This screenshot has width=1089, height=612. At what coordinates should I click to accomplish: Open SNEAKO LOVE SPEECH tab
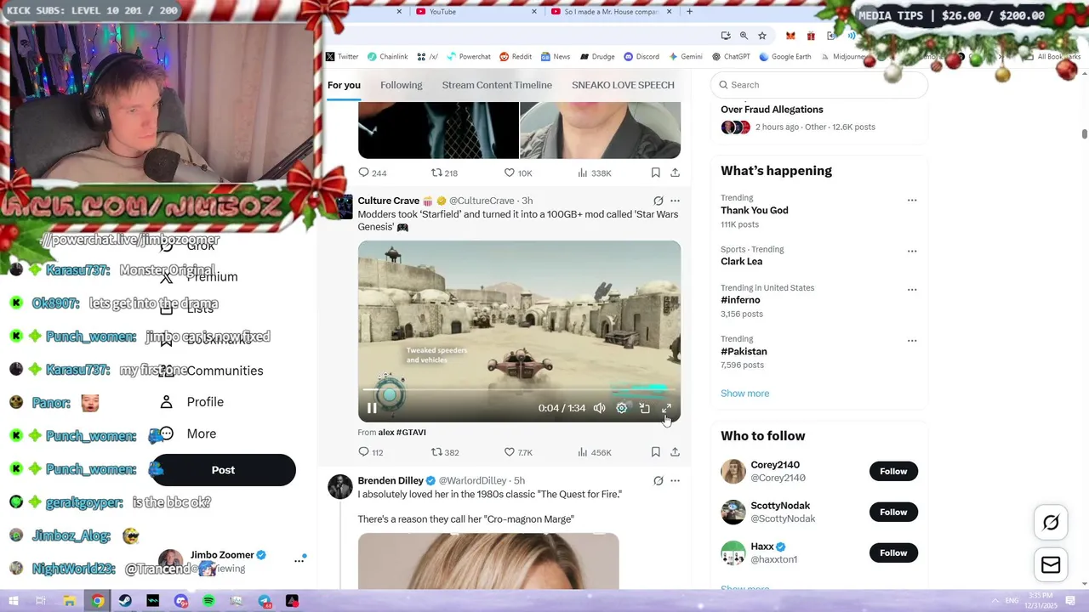click(623, 85)
